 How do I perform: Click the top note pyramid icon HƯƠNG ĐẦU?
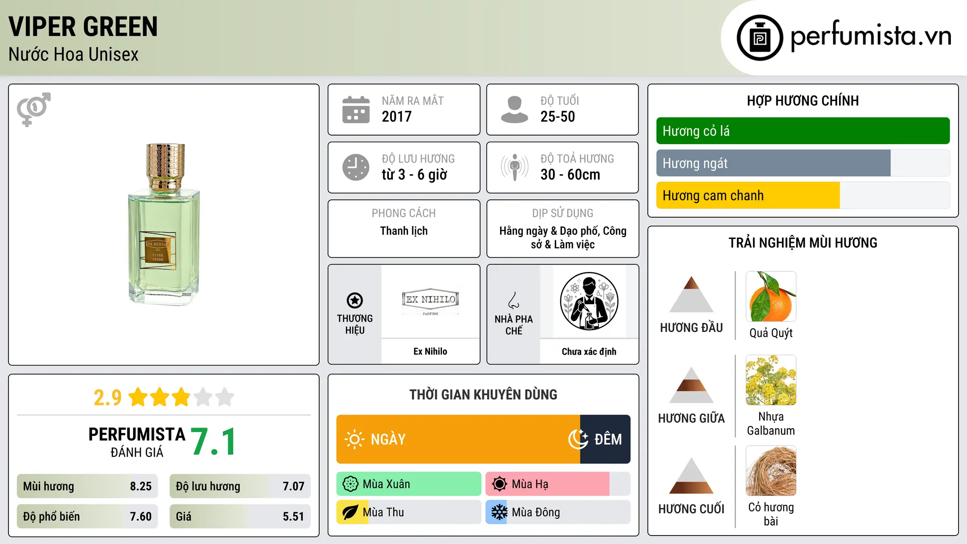691,294
